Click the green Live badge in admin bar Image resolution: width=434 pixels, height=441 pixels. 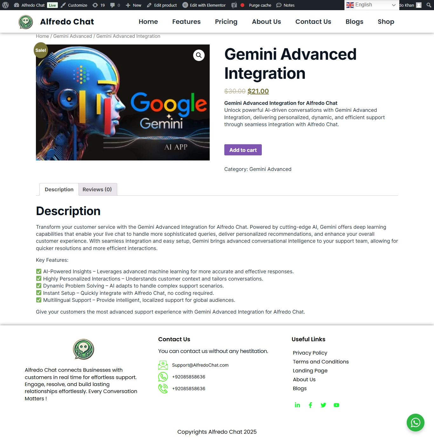[52, 5]
